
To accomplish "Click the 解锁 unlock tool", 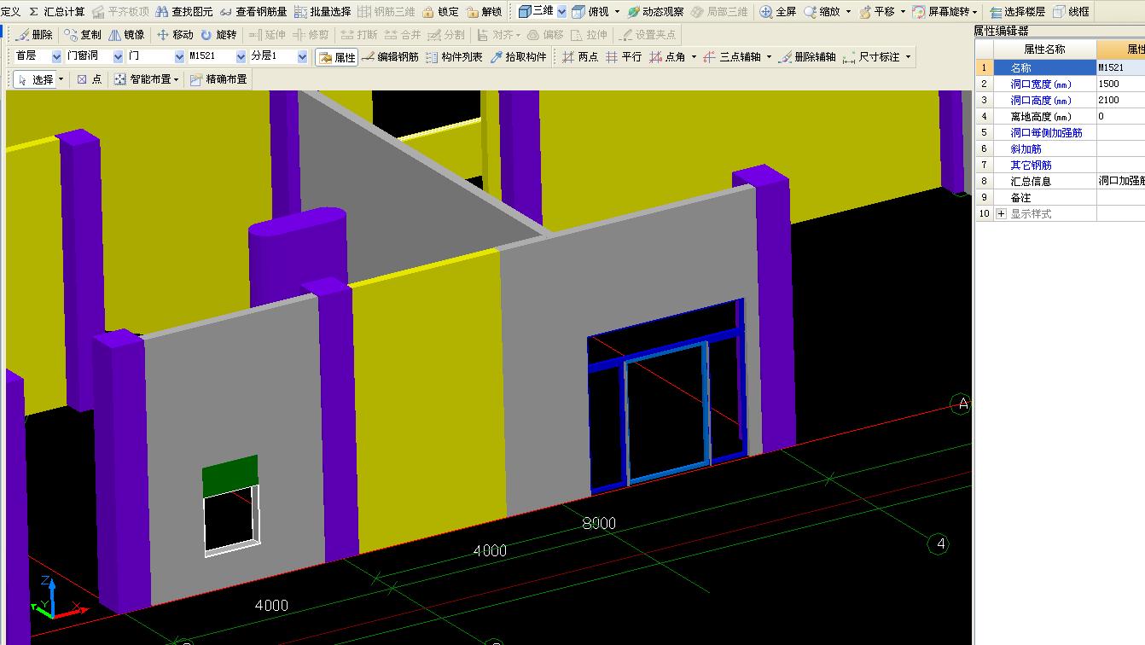I will 485,12.
